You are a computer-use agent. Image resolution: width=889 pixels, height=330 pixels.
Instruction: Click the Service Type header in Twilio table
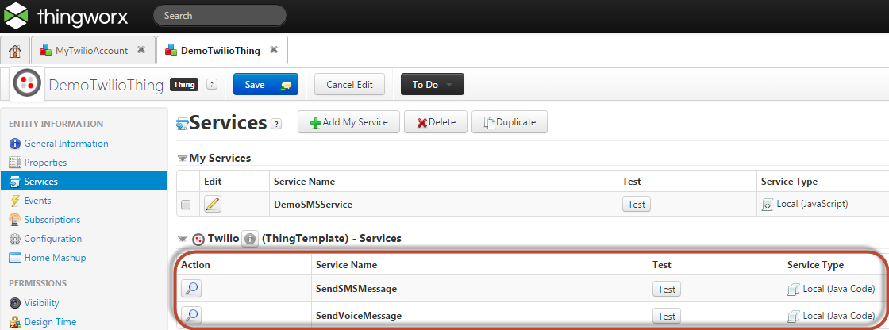coord(815,265)
